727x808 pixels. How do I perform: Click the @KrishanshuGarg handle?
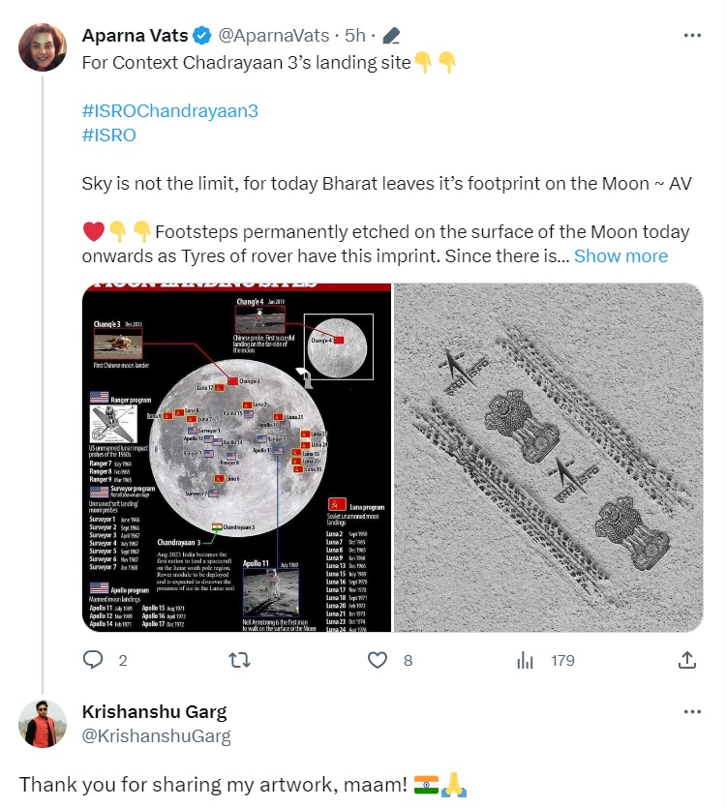pos(156,736)
